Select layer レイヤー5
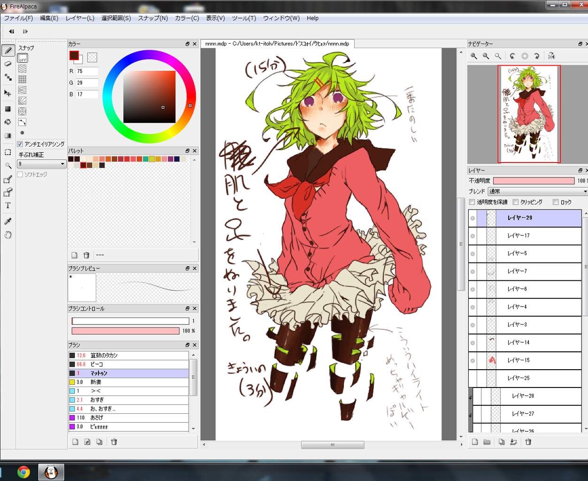 (x=525, y=254)
